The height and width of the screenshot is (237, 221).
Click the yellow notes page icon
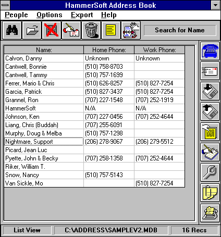[111, 30]
